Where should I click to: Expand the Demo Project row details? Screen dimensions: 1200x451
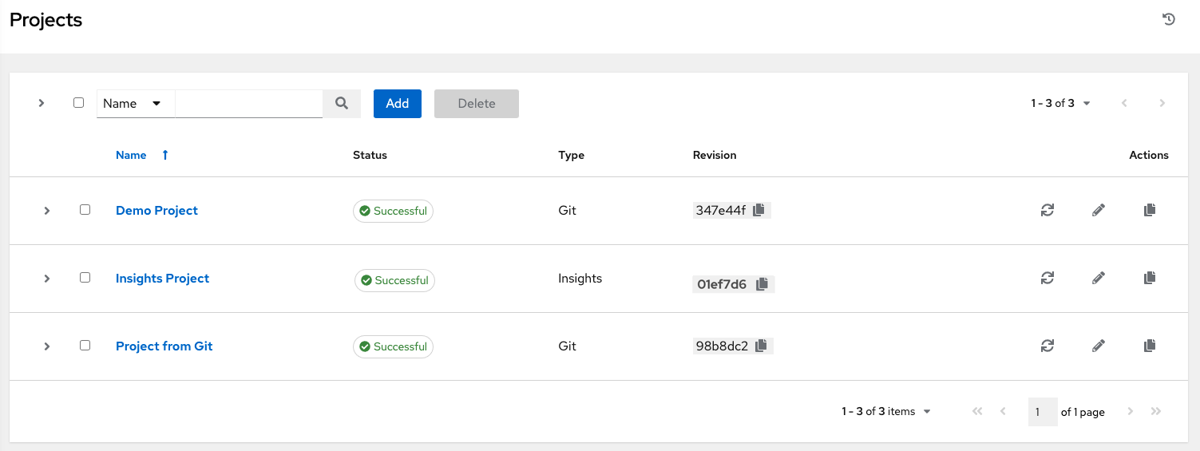tap(47, 211)
